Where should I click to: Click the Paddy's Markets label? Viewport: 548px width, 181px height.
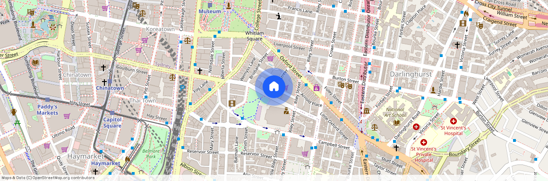[47, 109]
